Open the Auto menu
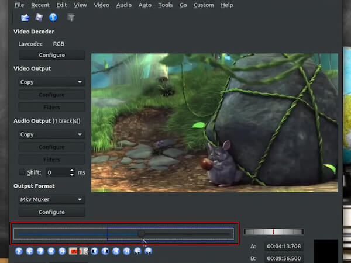The width and height of the screenshot is (351, 263). point(145,5)
